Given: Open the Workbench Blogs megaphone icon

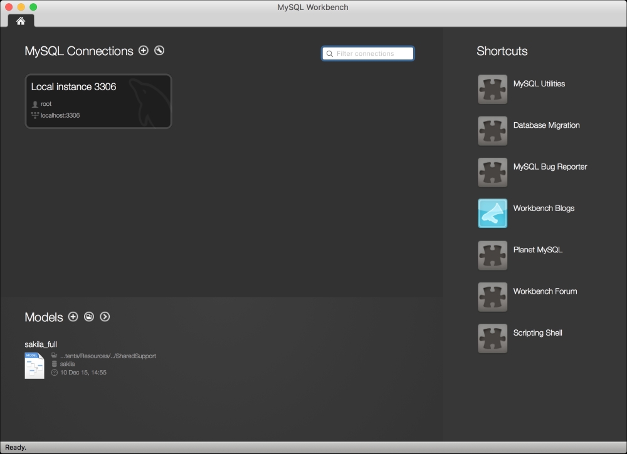Looking at the screenshot, I should pos(493,214).
